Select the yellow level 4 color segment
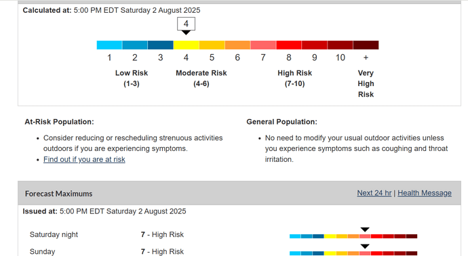This screenshot has height=256, width=468. [x=187, y=45]
